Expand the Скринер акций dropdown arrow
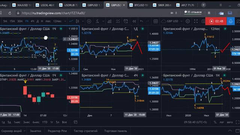Viewport: 240px width, 135px height. [24, 131]
